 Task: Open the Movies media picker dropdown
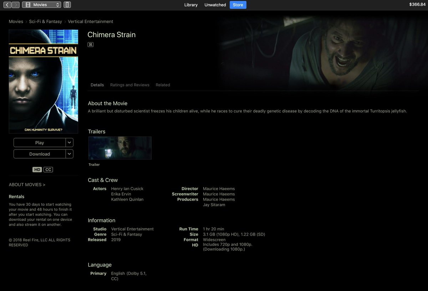(x=42, y=5)
